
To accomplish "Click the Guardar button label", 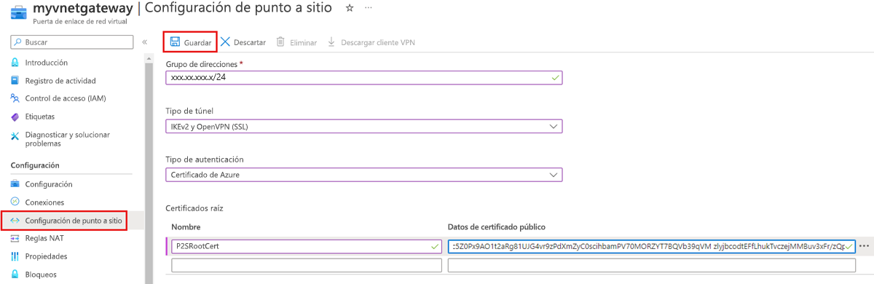I will (x=197, y=43).
